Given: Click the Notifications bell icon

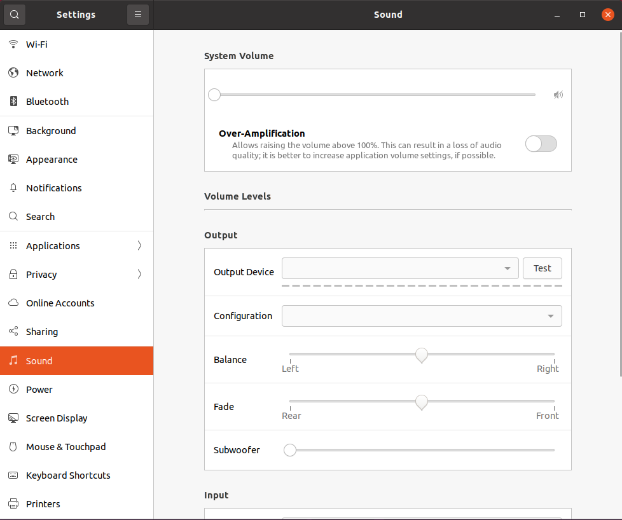Looking at the screenshot, I should tap(13, 188).
